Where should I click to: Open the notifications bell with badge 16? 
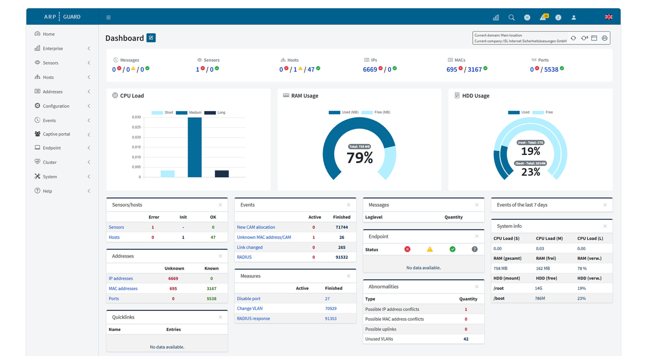[x=543, y=17]
